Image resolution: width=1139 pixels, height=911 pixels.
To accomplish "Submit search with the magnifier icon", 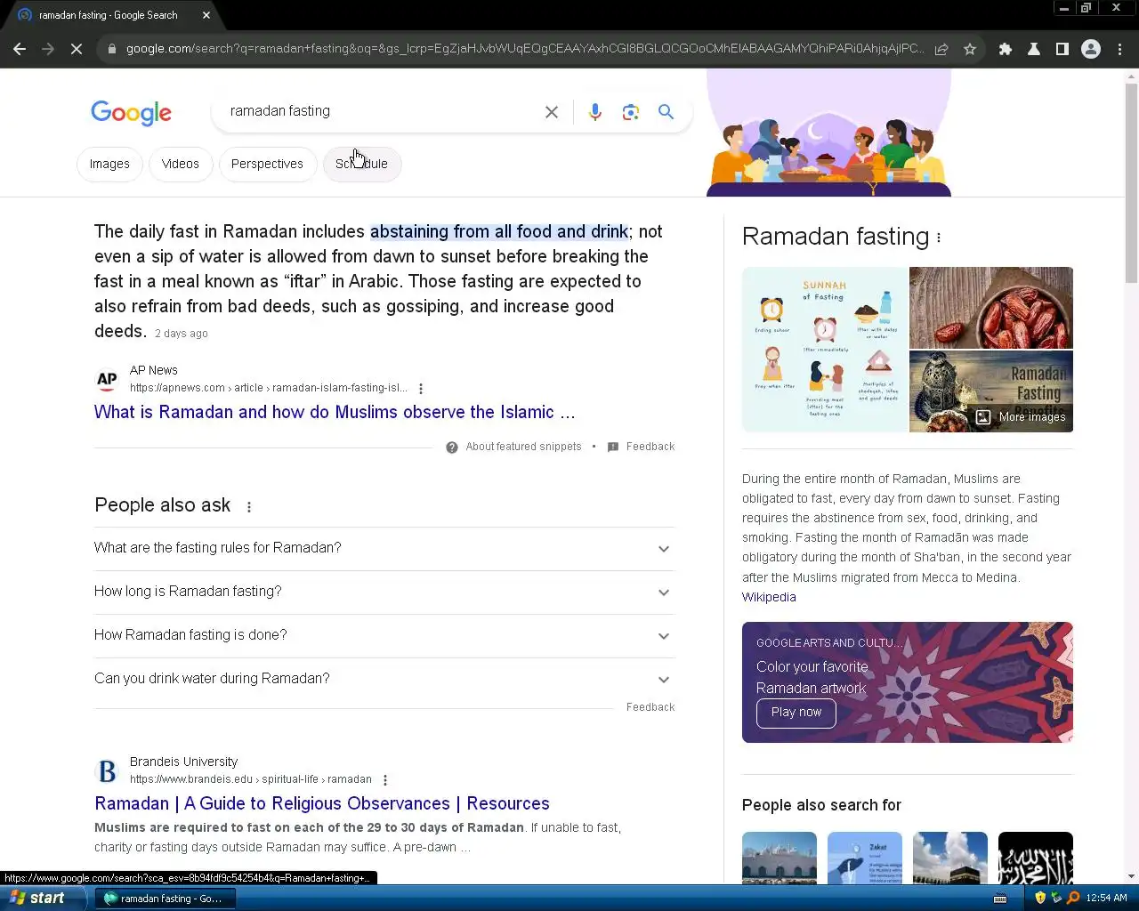I will pos(666,112).
